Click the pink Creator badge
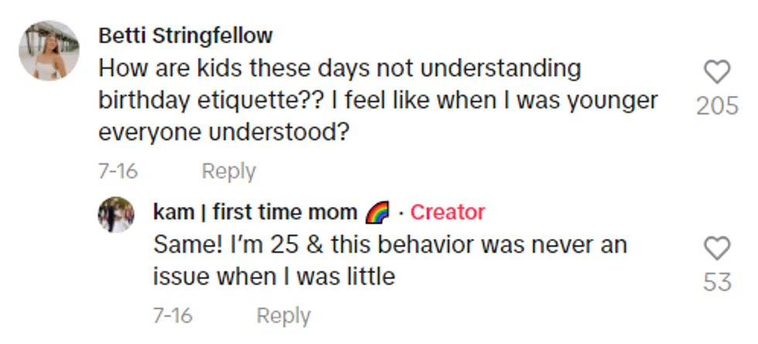The image size is (758, 344). pyautogui.click(x=447, y=213)
